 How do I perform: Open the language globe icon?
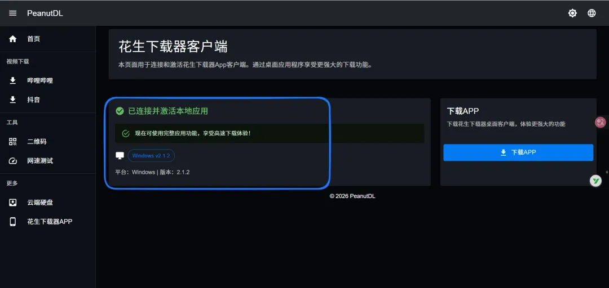point(592,13)
